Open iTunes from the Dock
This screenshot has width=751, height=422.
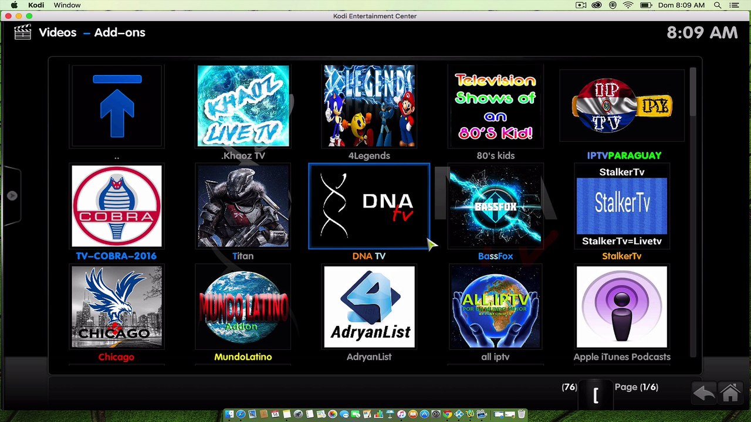coord(401,414)
